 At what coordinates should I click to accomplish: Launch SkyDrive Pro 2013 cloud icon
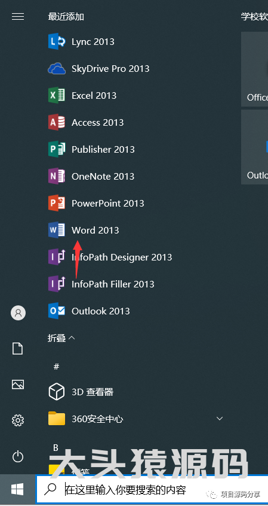point(57,68)
